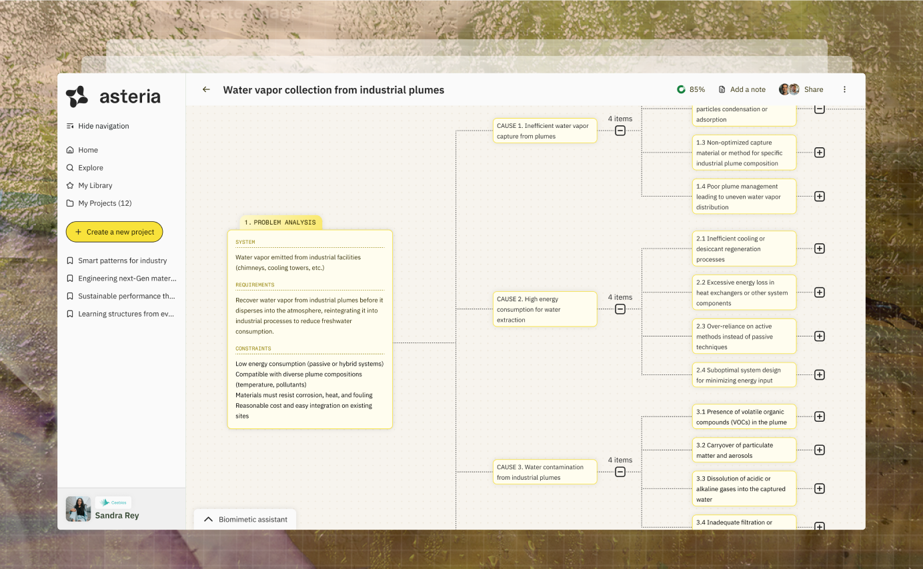Viewport: 923px width, 569px height.
Task: Expand node 2.2 Excessive energy loss
Action: 820,292
